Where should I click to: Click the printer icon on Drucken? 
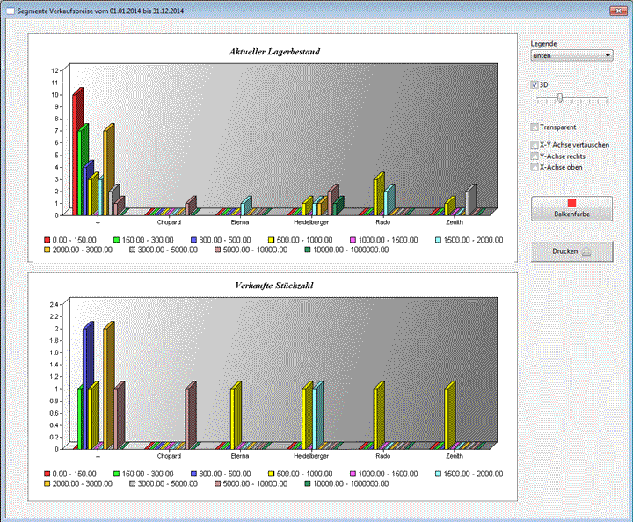[x=586, y=251]
